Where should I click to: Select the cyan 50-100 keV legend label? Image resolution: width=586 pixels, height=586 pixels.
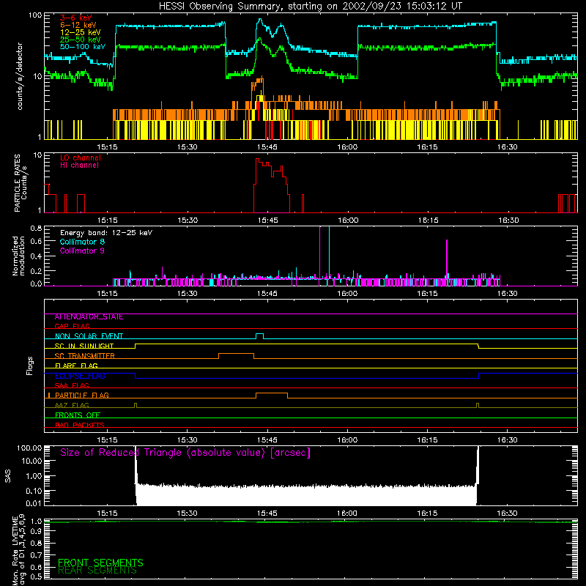pyautogui.click(x=83, y=47)
